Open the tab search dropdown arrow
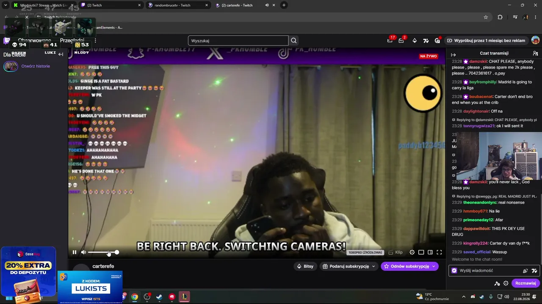The width and height of the screenshot is (542, 304). [6, 5]
